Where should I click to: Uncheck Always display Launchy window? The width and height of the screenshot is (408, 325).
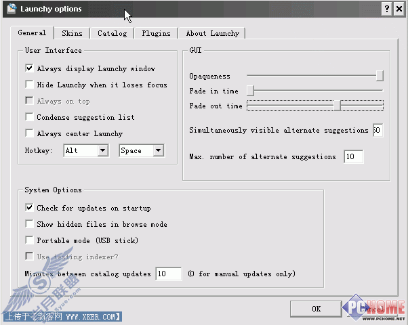coord(29,68)
